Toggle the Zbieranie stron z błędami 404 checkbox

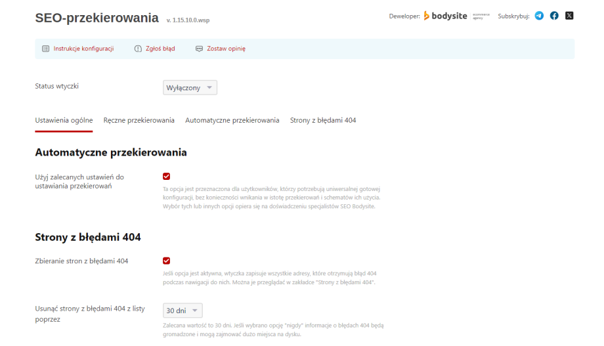pyautogui.click(x=166, y=261)
